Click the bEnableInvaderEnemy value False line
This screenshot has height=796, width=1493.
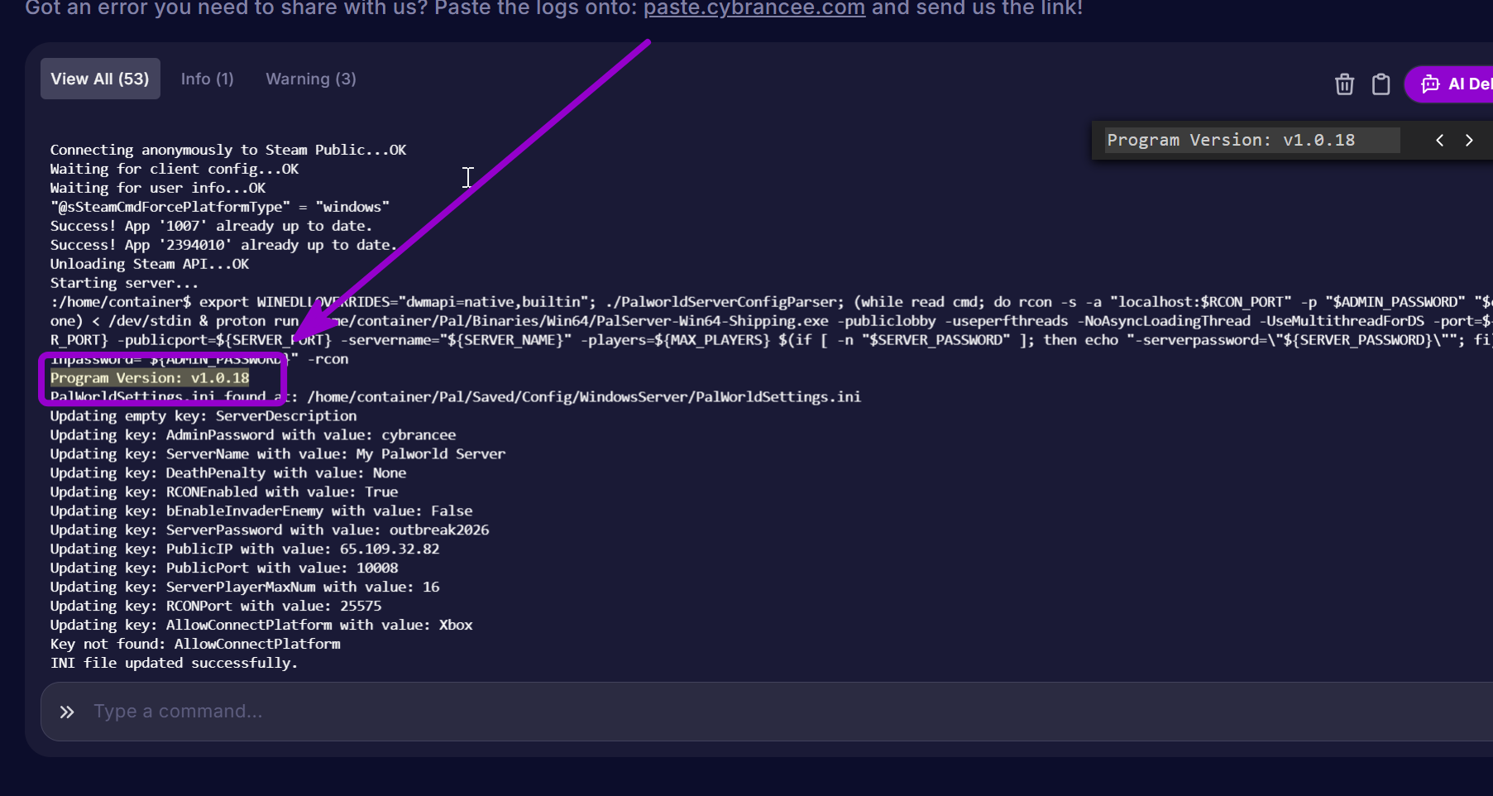pos(261,511)
